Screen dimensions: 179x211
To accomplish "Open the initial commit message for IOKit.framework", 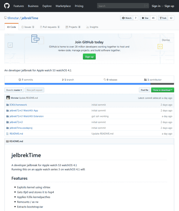I will tap(98, 105).
